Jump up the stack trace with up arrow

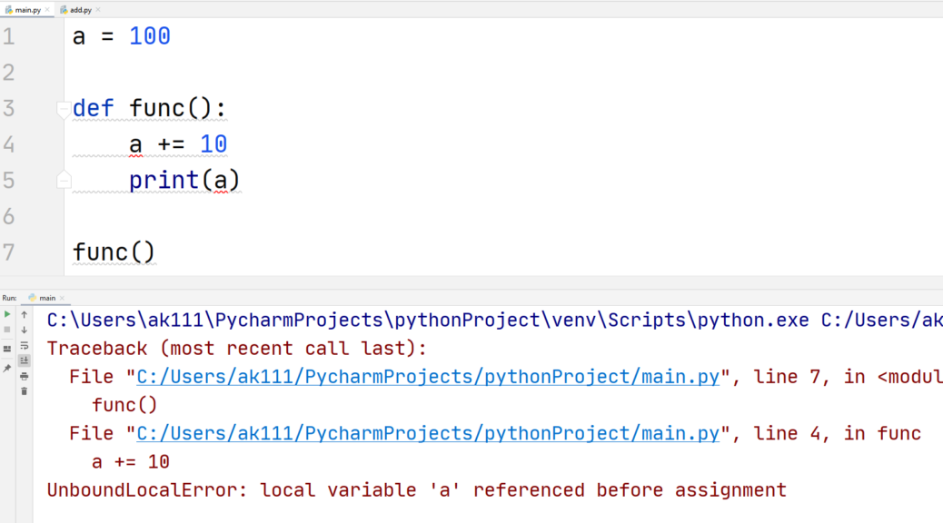pyautogui.click(x=25, y=314)
